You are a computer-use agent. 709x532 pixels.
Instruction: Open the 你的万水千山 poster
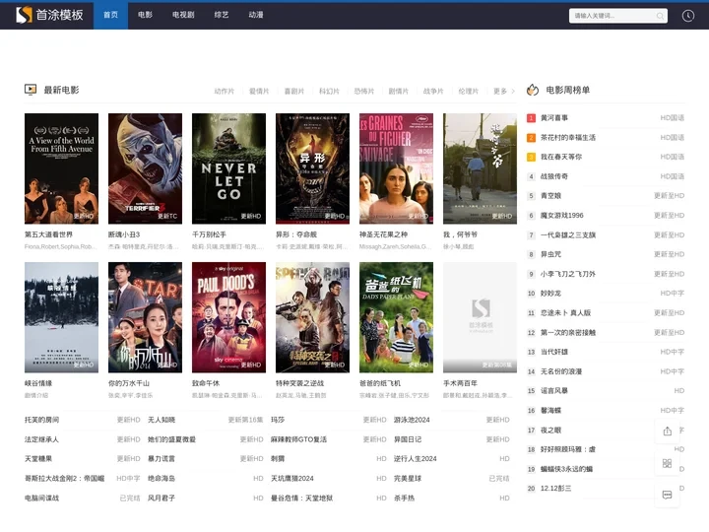pos(145,317)
